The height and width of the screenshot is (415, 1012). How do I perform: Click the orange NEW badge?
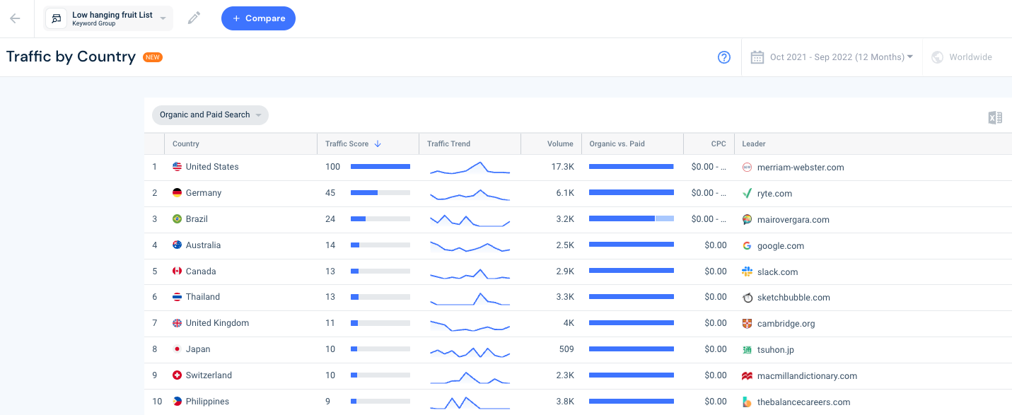[x=153, y=57]
